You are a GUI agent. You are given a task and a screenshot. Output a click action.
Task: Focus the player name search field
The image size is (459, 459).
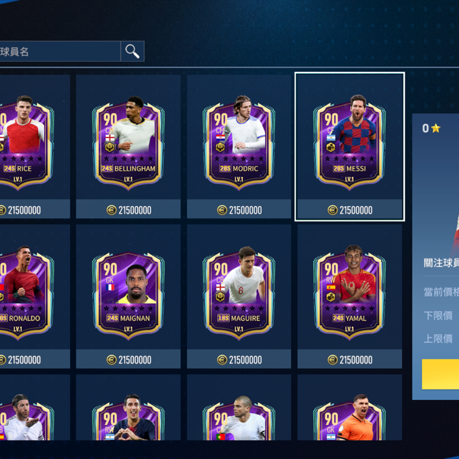60,51
